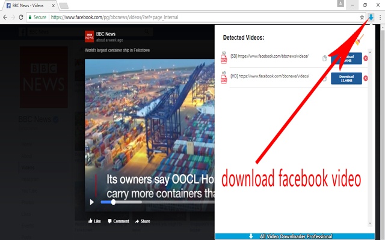Open the 'about a week ago' timestamp
Viewport: 385px width, 240px height.
click(109, 40)
